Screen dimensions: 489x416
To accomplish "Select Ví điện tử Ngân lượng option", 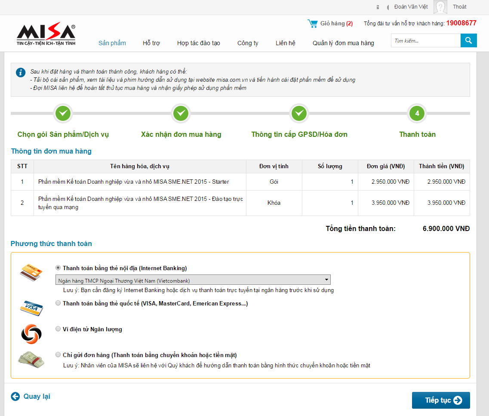I will coord(58,329).
